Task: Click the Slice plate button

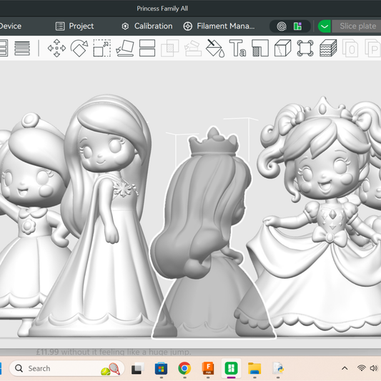Action: [357, 26]
